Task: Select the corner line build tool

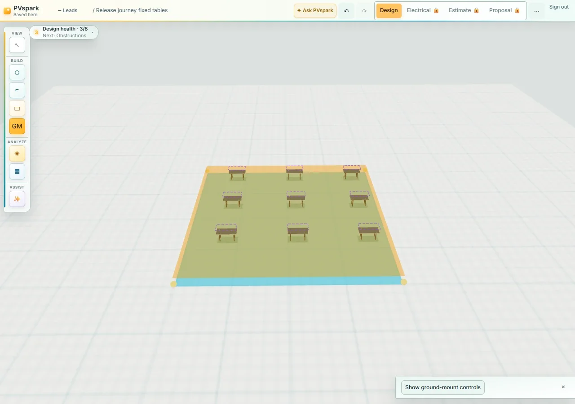Action: pos(17,90)
